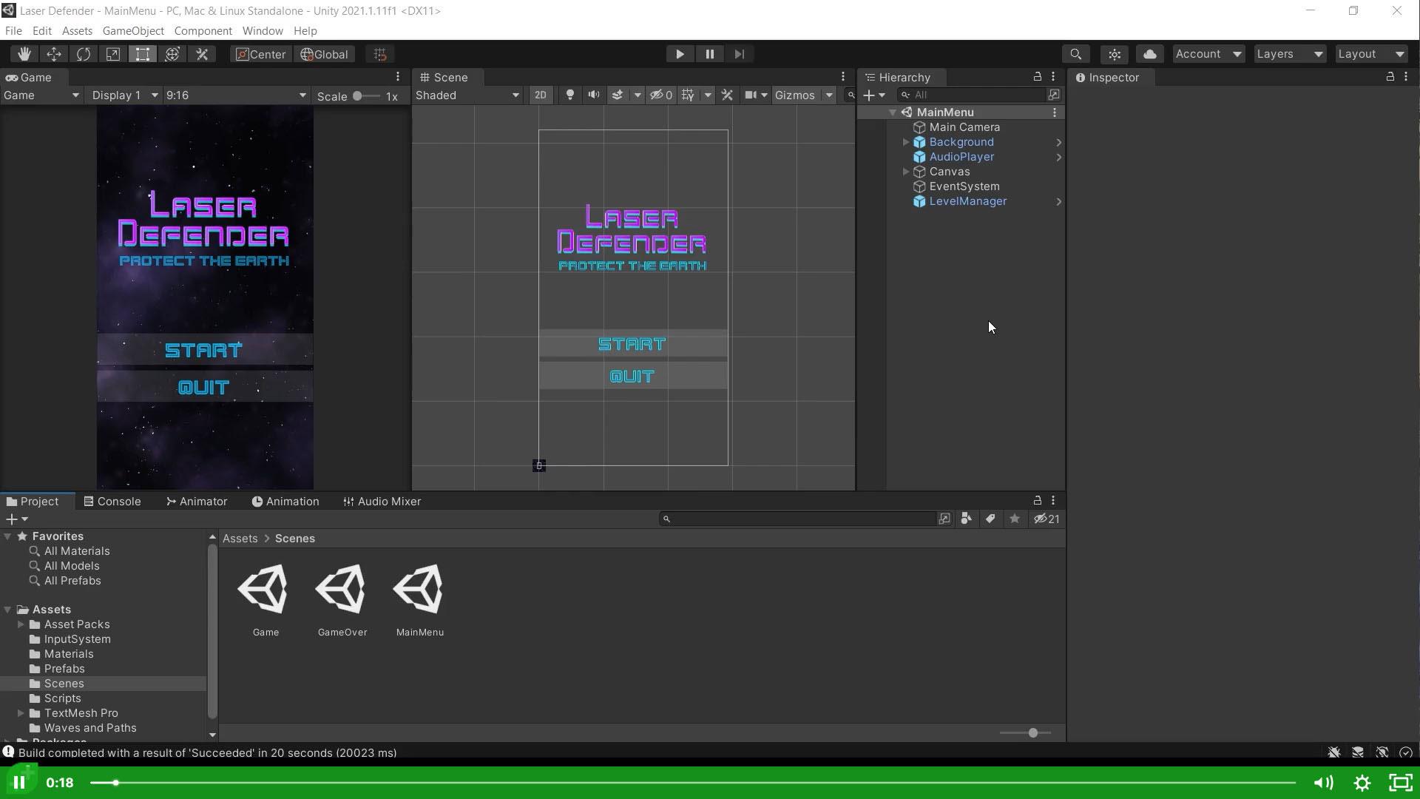The image size is (1420, 799).
Task: Select the Hand pan tool
Action: pos(24,53)
